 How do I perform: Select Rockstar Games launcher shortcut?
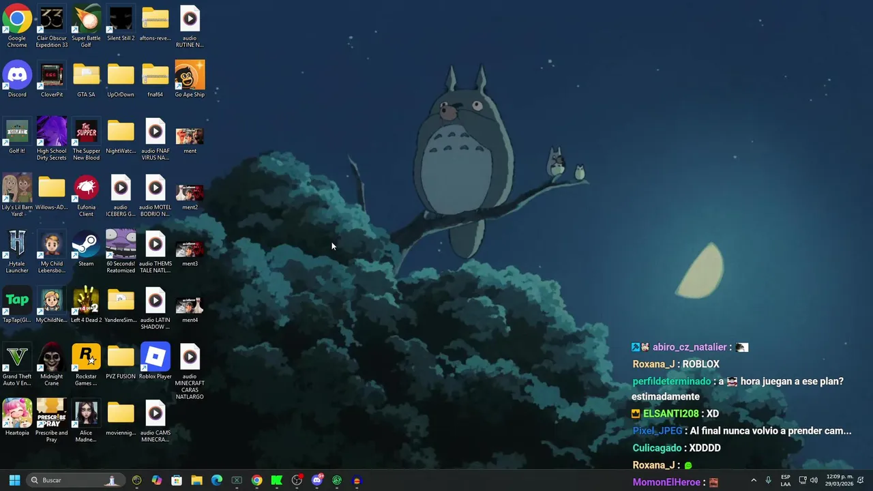(86, 365)
